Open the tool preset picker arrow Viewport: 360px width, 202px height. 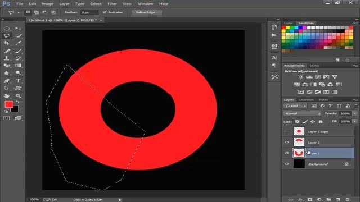click(x=18, y=12)
